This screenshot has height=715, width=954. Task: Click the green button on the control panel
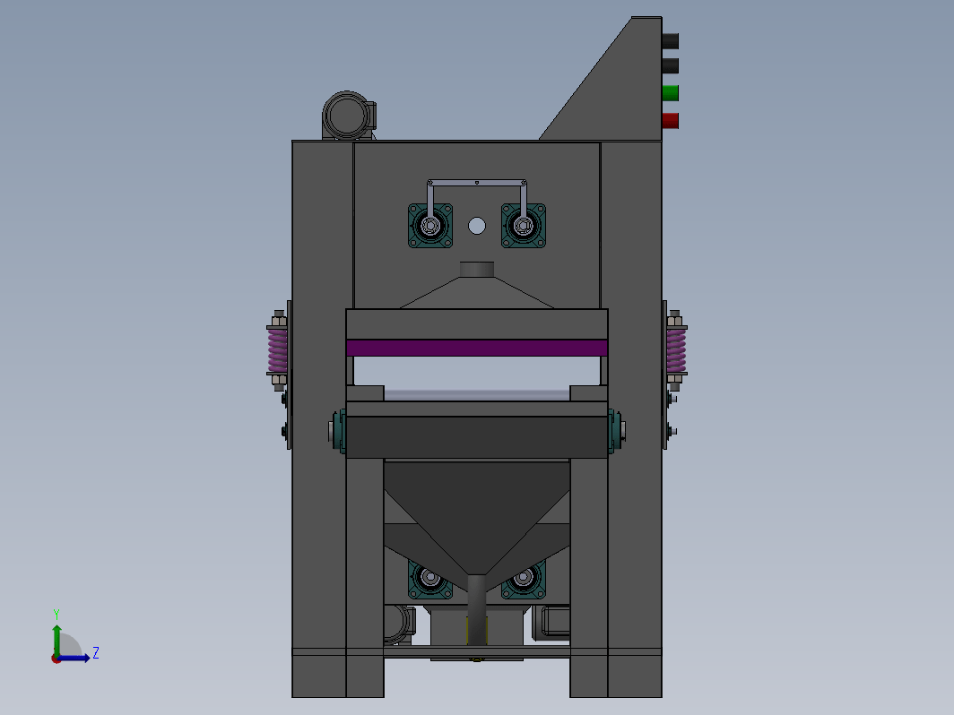click(x=670, y=93)
